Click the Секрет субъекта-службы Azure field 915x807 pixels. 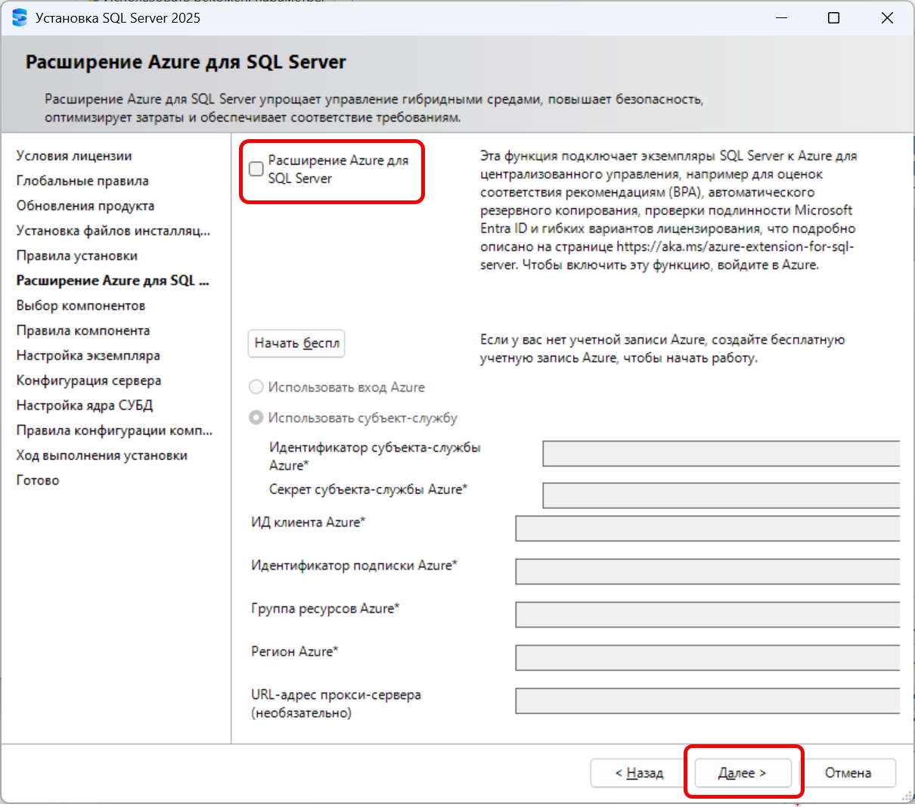coord(721,495)
